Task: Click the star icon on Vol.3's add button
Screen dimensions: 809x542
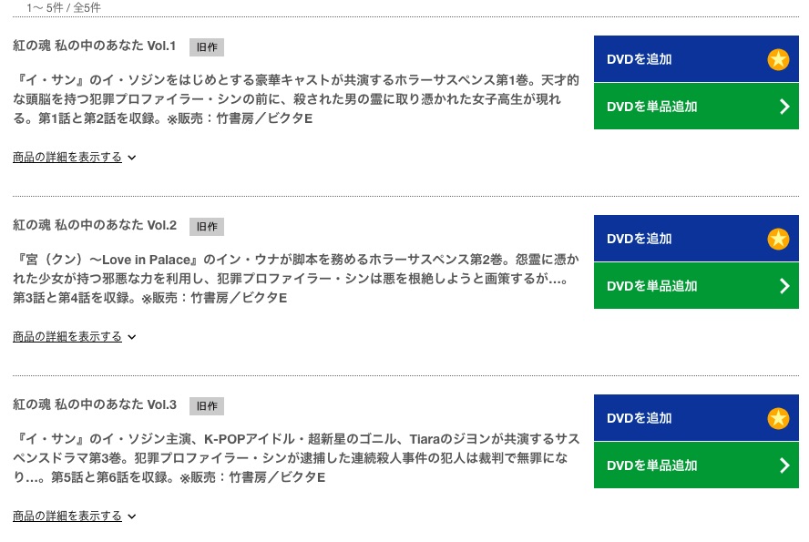Action: pos(778,418)
